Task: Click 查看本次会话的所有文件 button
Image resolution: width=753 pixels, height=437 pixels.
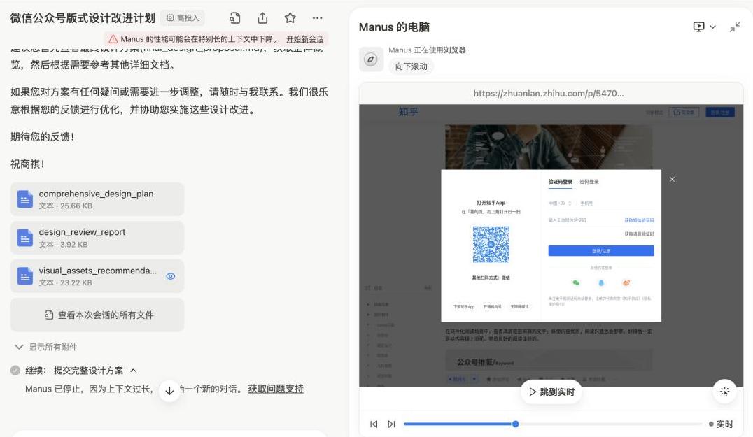Action: coord(97,315)
